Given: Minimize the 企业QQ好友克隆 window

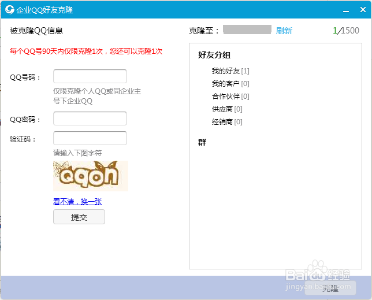Looking at the screenshot, I should point(346,10).
